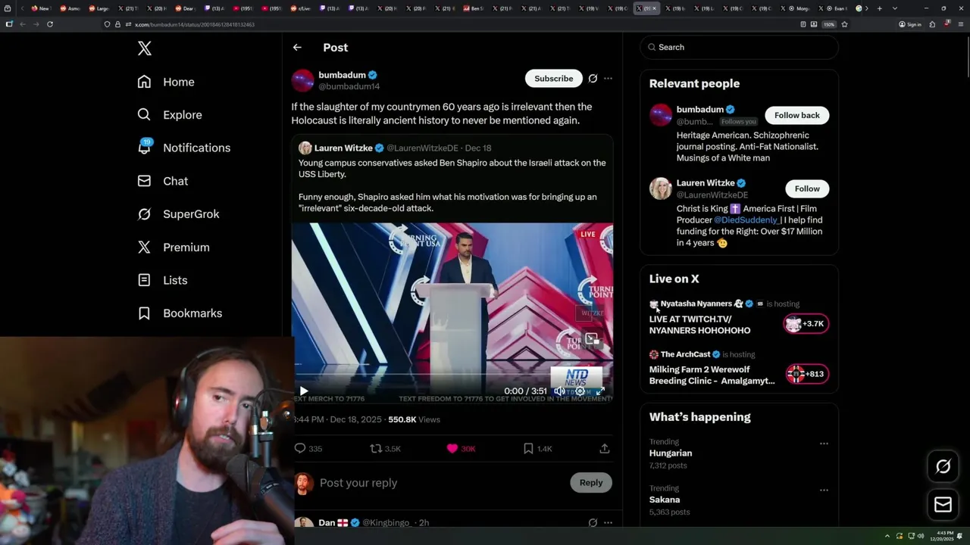Click the back arrow next to Post
Screen dimensions: 970x545
pos(297,47)
